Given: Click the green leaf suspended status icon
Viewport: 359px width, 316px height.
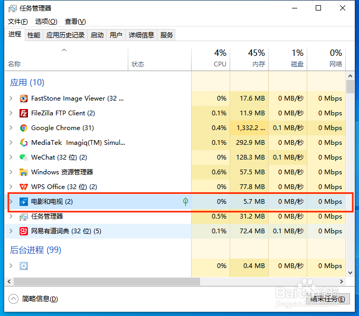Looking at the screenshot, I should (185, 201).
